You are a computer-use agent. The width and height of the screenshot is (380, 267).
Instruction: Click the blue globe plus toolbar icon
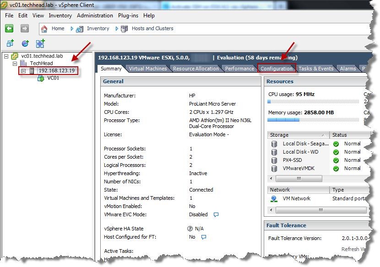click(25, 44)
